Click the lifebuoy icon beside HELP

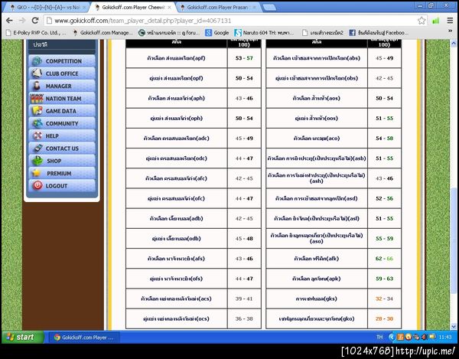click(37, 136)
